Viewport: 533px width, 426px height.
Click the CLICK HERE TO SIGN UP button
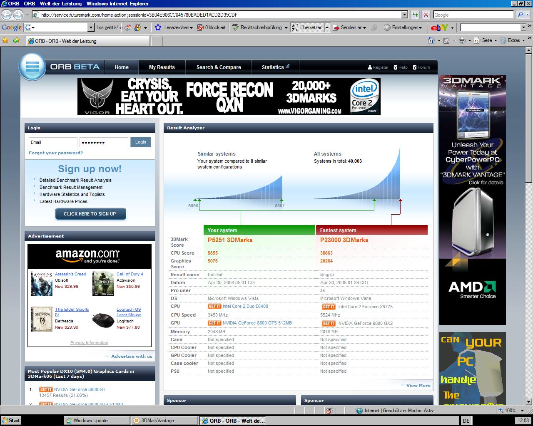(x=90, y=214)
